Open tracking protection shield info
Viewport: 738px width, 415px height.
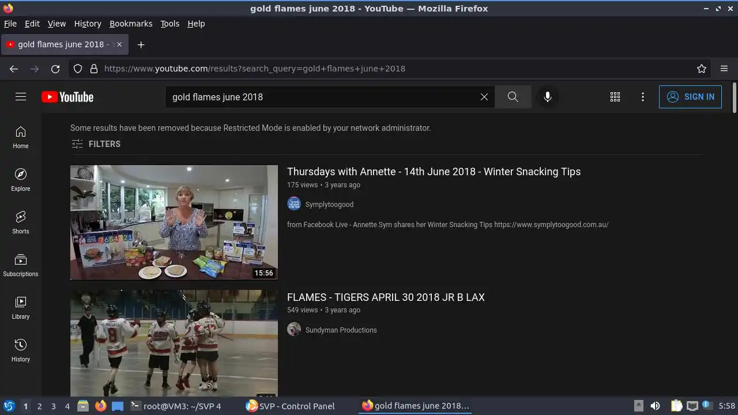[78, 69]
